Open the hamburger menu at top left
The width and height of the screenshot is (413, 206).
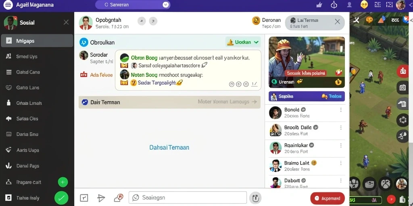[8, 5]
